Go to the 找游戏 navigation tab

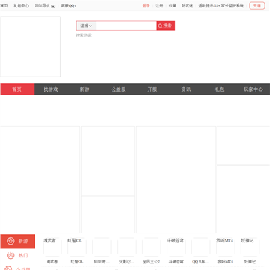coord(51,89)
